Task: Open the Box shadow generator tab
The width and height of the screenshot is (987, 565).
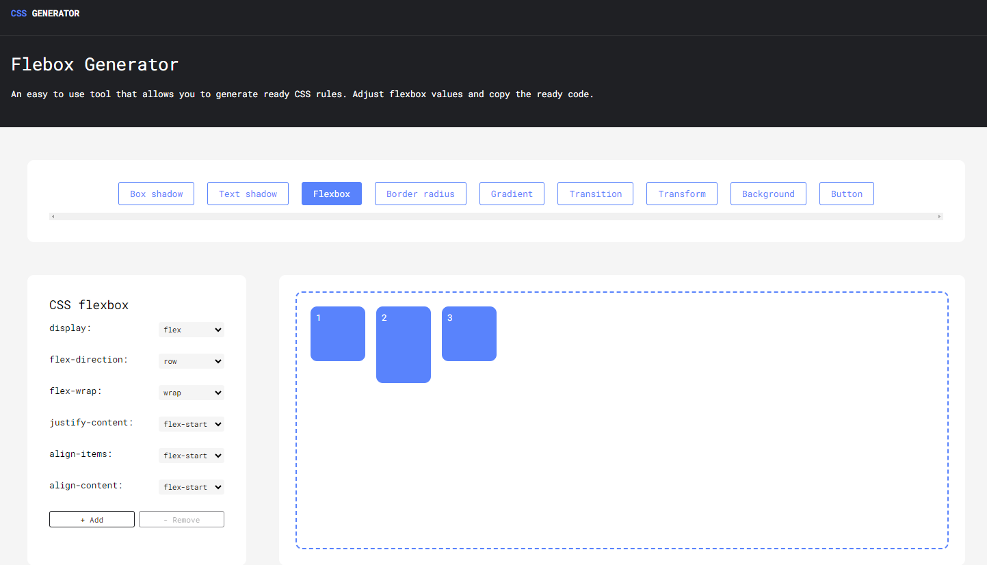Action: [156, 194]
